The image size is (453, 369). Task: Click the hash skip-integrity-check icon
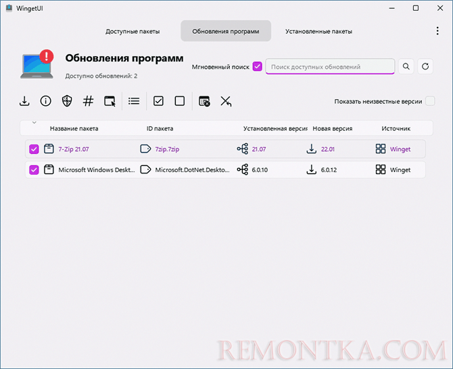click(x=88, y=101)
